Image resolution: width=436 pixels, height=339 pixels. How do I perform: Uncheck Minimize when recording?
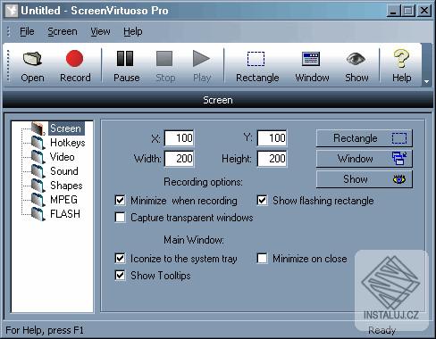click(120, 201)
